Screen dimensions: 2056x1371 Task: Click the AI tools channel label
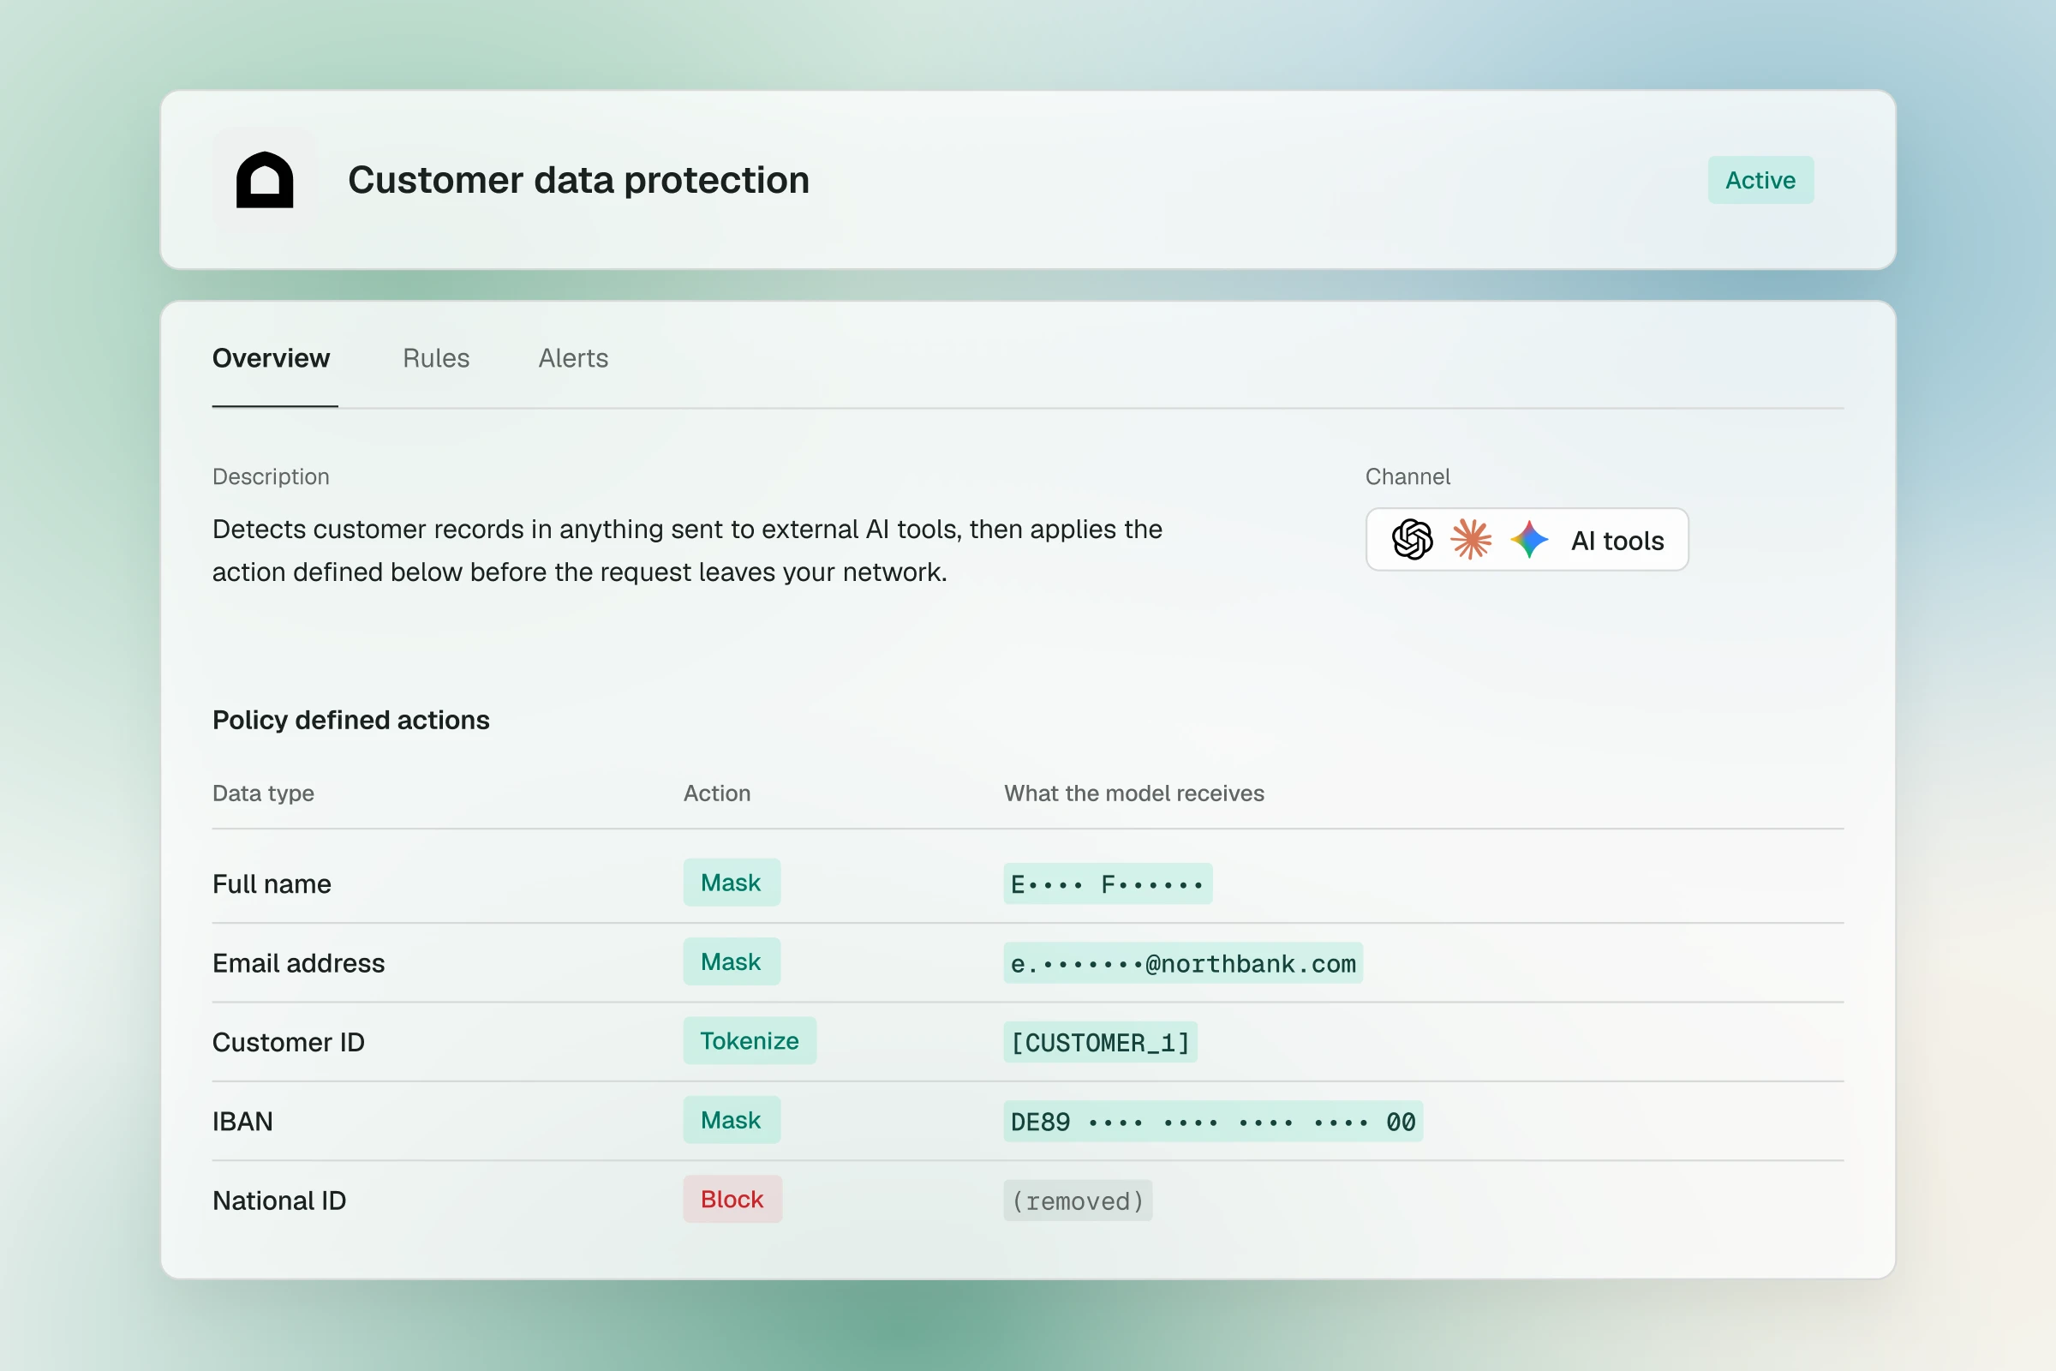tap(1617, 542)
